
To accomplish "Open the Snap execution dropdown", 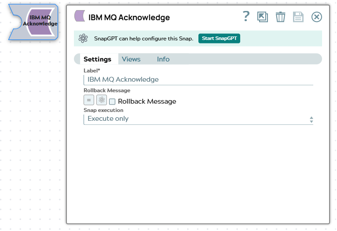I will coord(198,119).
